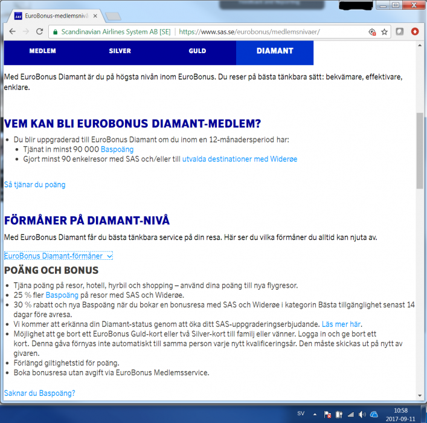Click the 'Saknar du Baspoäng?' link
Screen dimensions: 427x423
40,393
